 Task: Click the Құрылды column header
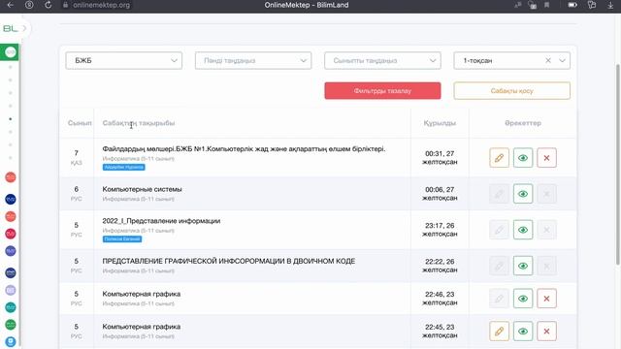440,123
